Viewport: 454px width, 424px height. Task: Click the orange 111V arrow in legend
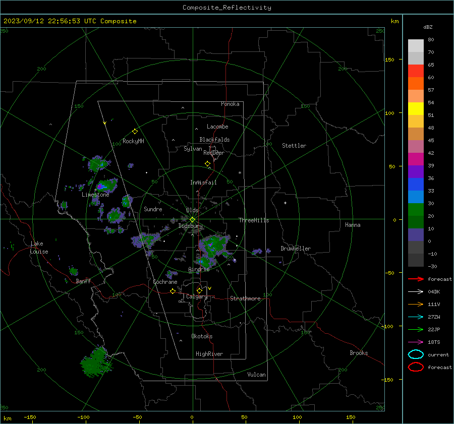(416, 304)
